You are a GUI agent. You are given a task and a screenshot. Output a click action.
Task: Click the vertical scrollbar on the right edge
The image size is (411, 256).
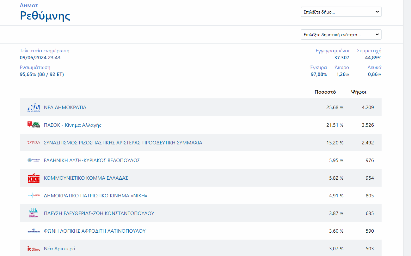point(407,126)
